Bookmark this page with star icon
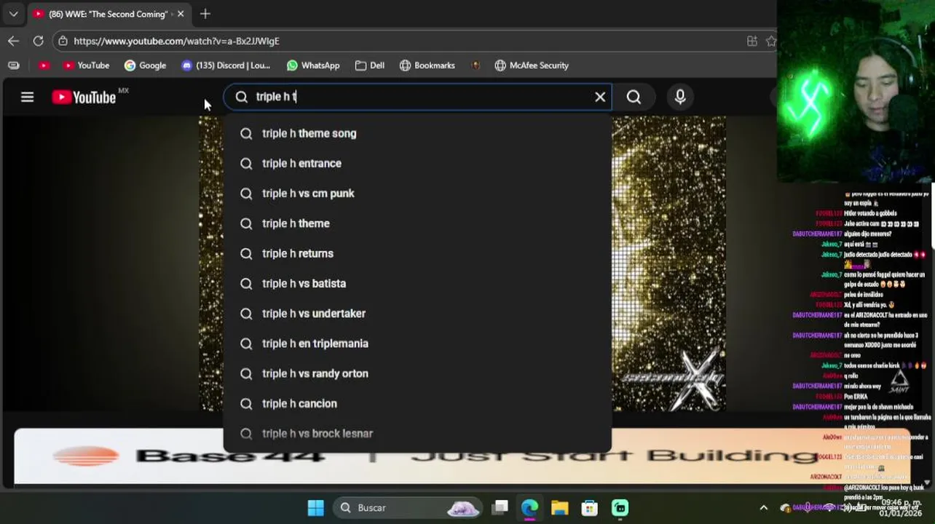 coord(771,41)
